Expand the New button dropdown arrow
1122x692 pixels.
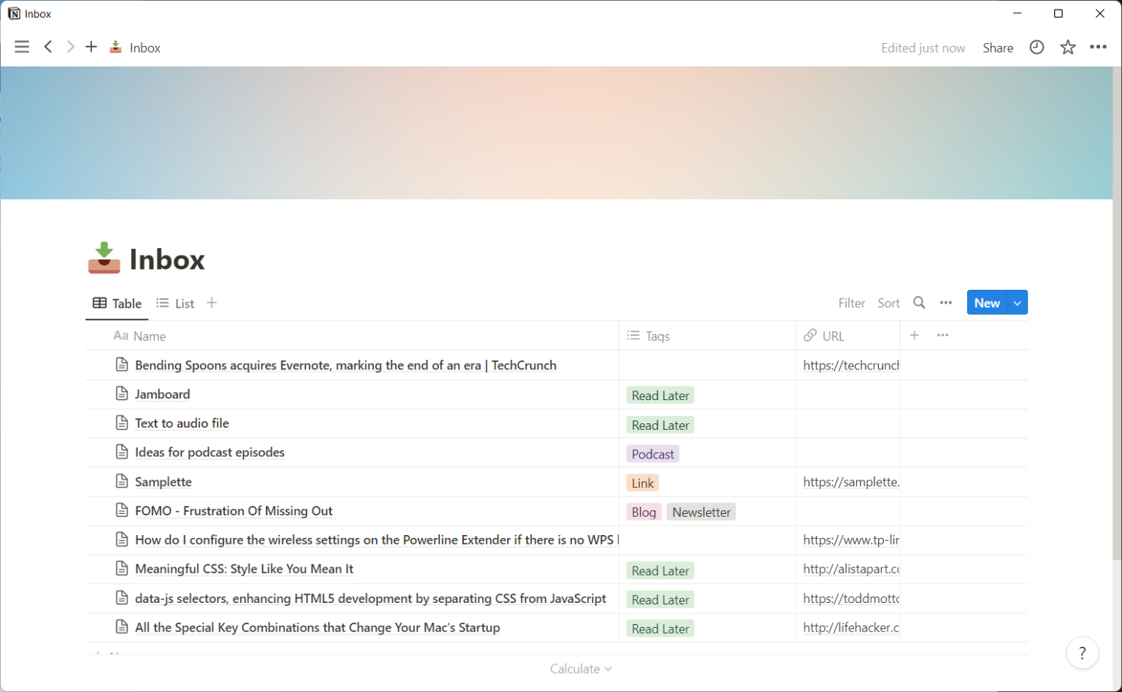point(1018,303)
